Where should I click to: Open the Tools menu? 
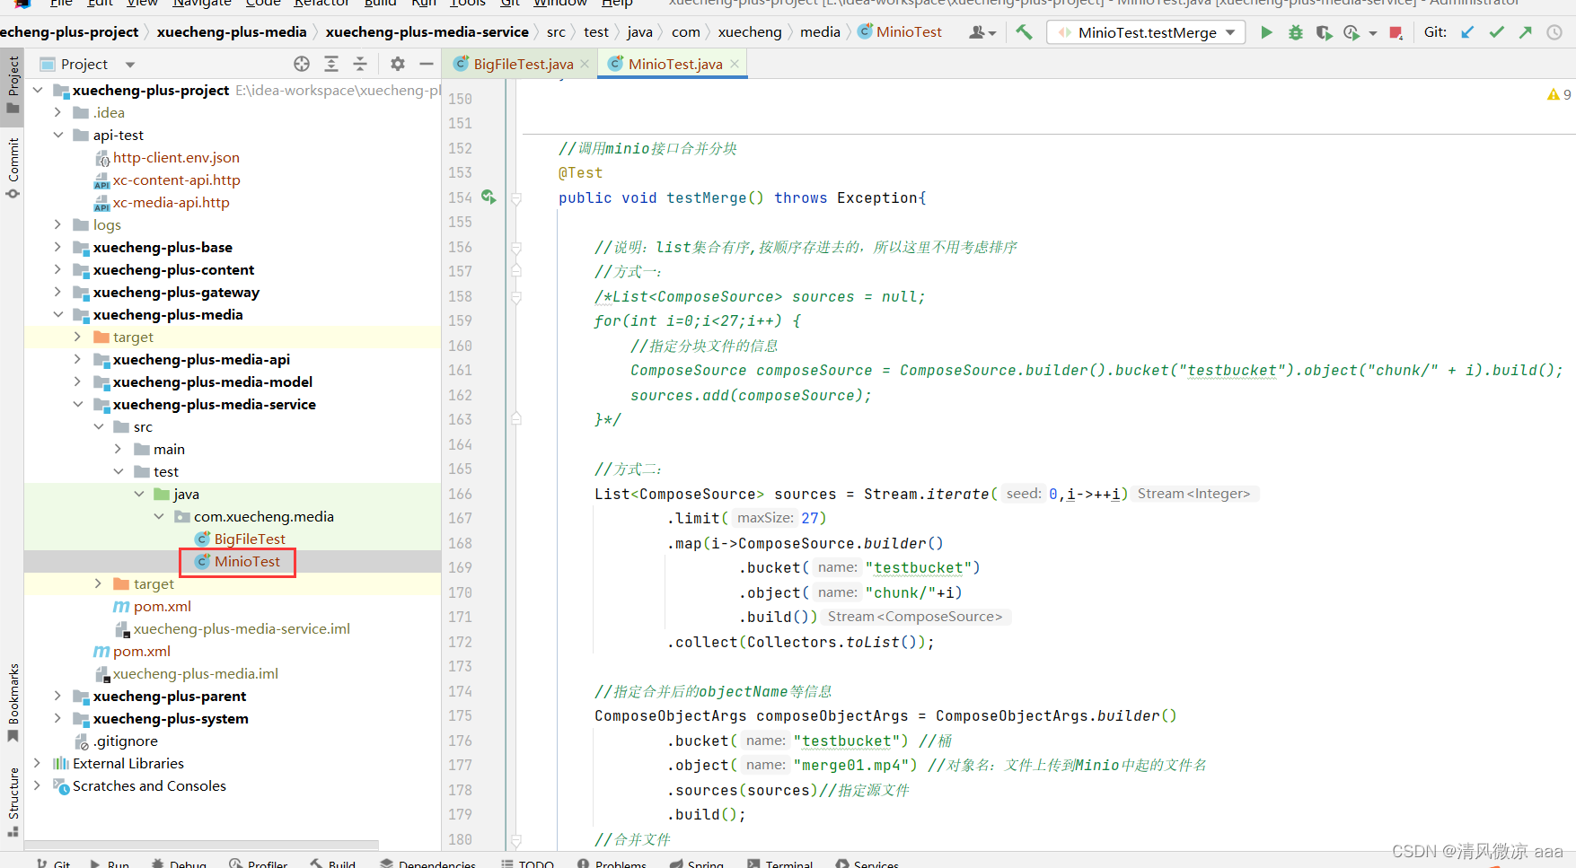click(467, 3)
